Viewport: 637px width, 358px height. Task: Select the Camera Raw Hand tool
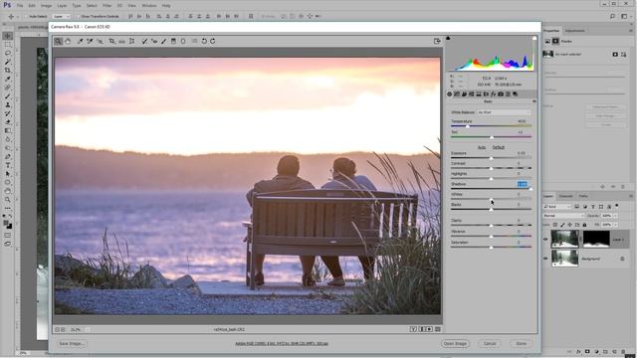68,41
